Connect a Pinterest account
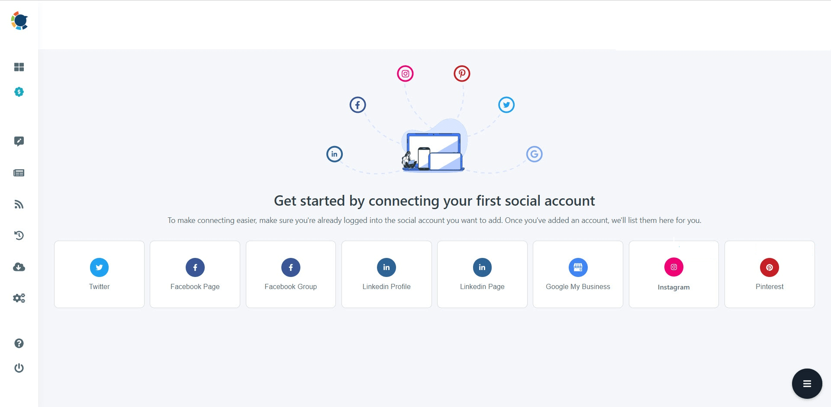Screen dimensions: 831x407 pos(770,274)
